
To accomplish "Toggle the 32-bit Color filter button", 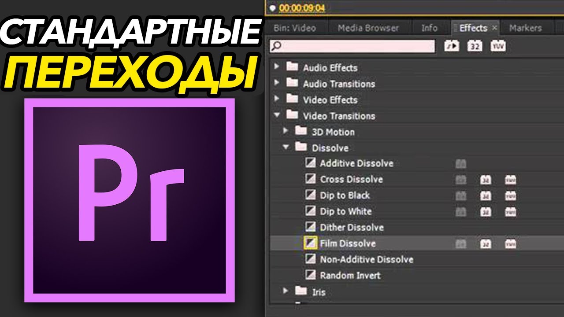I will 475,46.
